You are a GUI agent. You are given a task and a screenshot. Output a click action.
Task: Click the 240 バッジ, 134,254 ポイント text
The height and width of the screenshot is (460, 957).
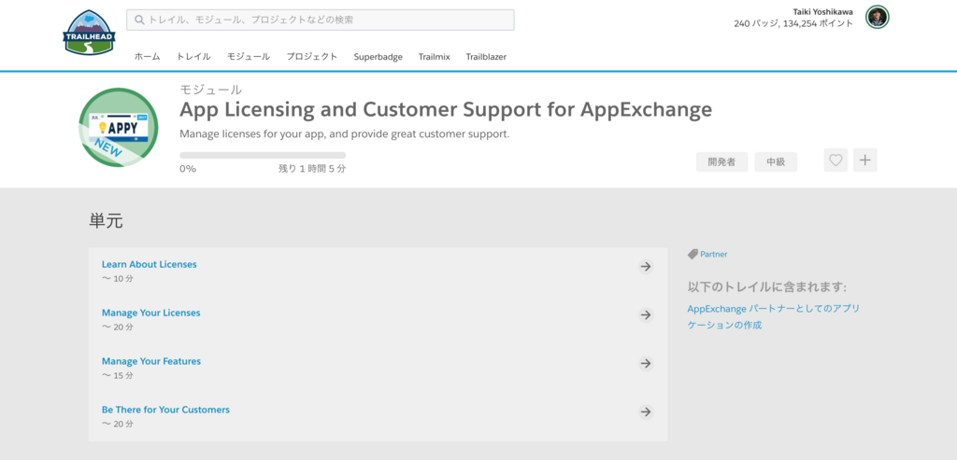pyautogui.click(x=793, y=23)
